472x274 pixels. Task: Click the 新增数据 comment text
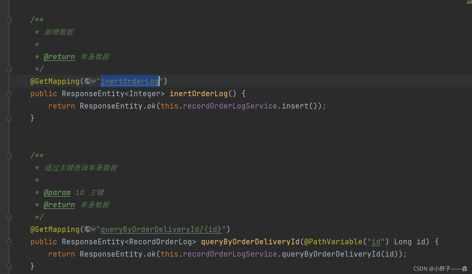click(59, 32)
